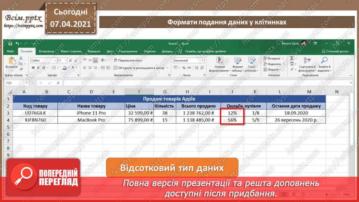The width and height of the screenshot is (359, 202).
Task: Click the Orientation text angle icon
Action: [103, 60]
